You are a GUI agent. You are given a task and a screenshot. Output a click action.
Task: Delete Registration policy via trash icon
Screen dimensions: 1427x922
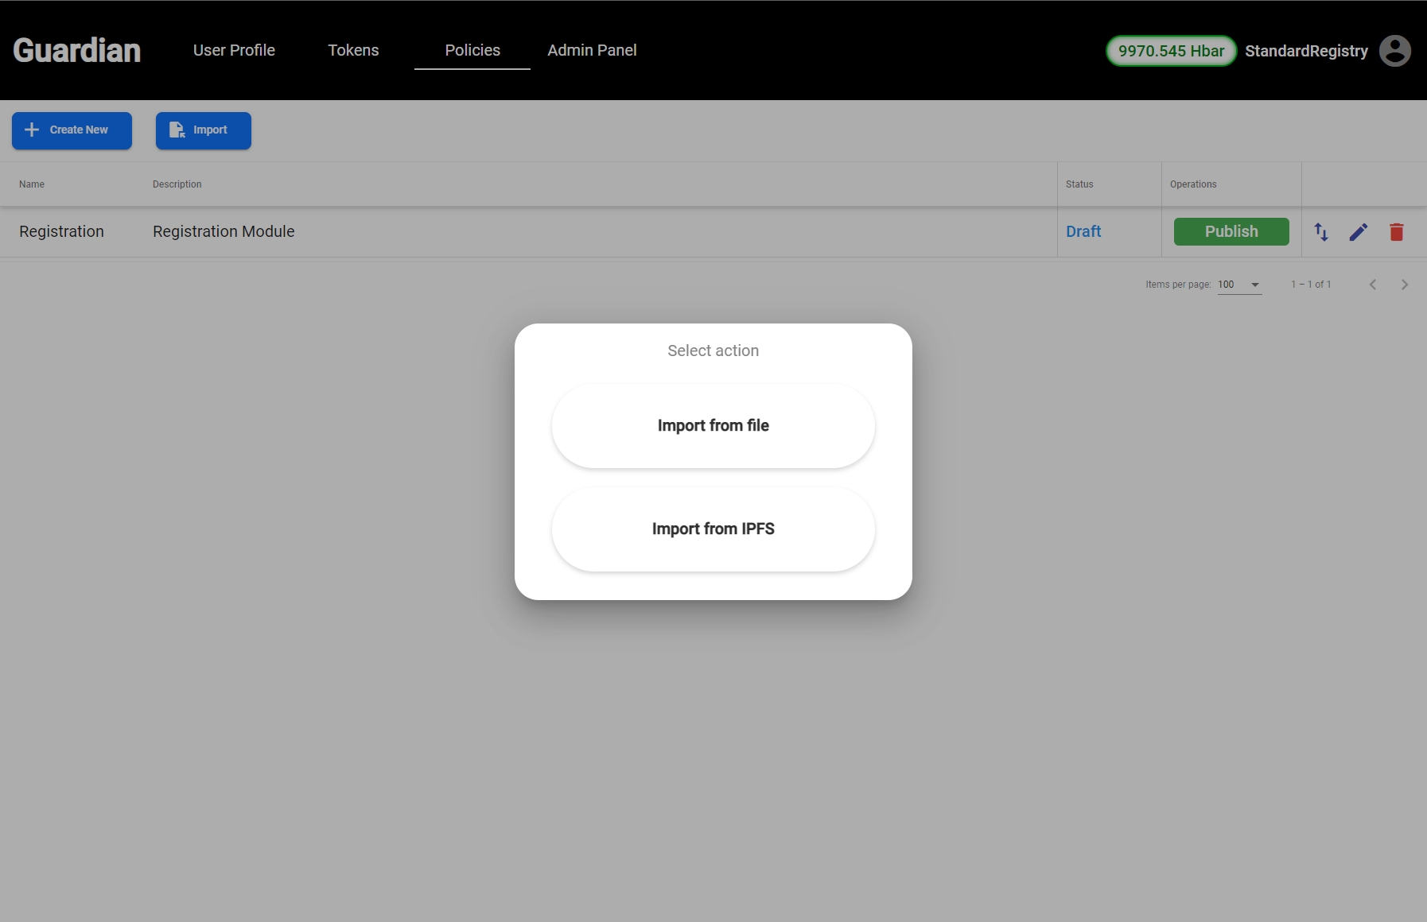(1396, 232)
